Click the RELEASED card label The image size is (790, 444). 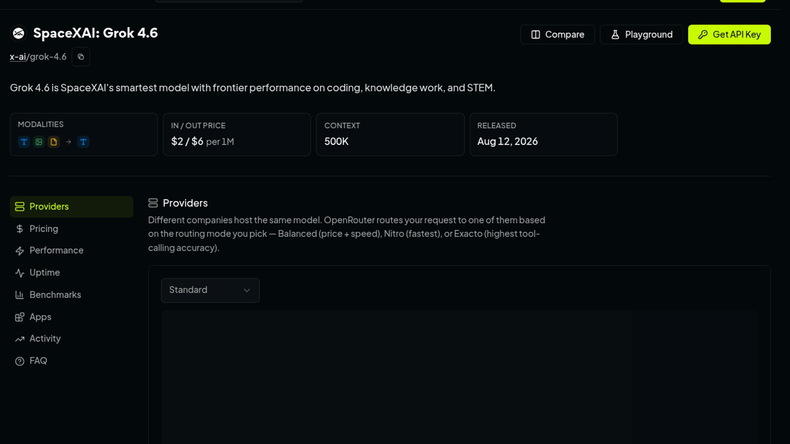pyautogui.click(x=497, y=126)
